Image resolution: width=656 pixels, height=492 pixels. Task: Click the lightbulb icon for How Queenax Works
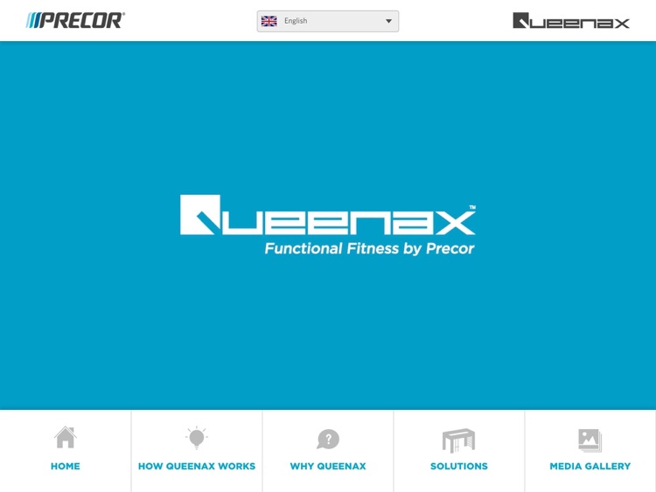click(197, 438)
